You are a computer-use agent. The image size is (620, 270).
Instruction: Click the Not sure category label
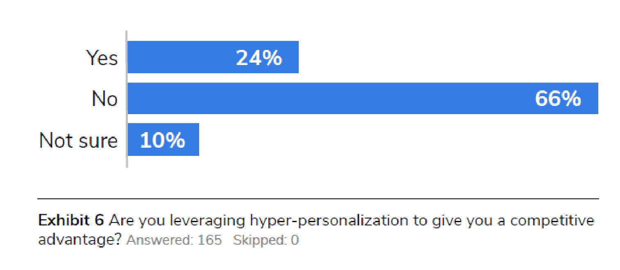78,140
